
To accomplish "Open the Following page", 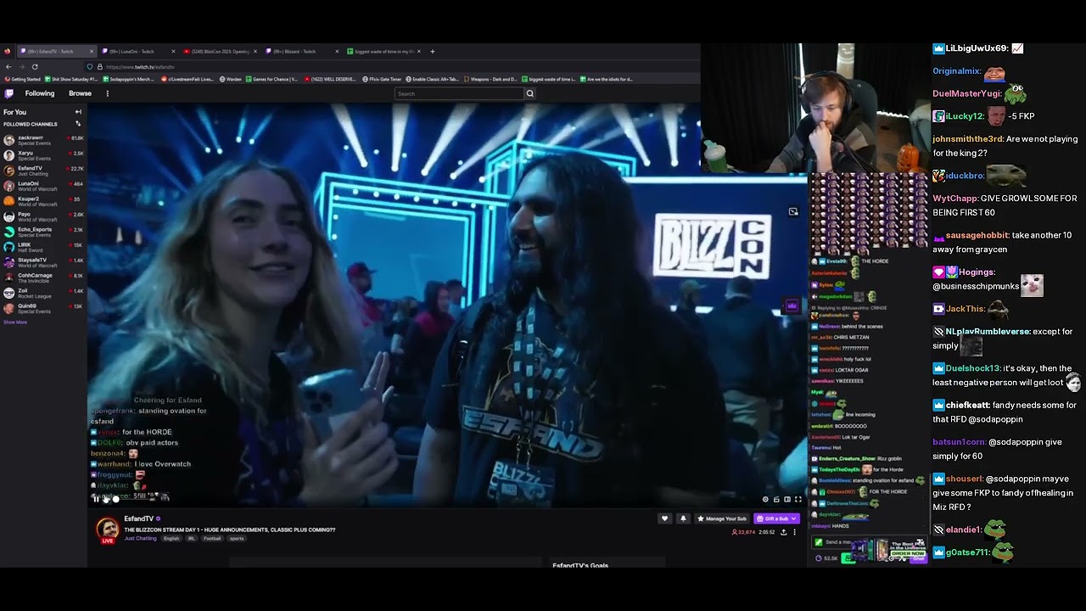I will tap(40, 93).
